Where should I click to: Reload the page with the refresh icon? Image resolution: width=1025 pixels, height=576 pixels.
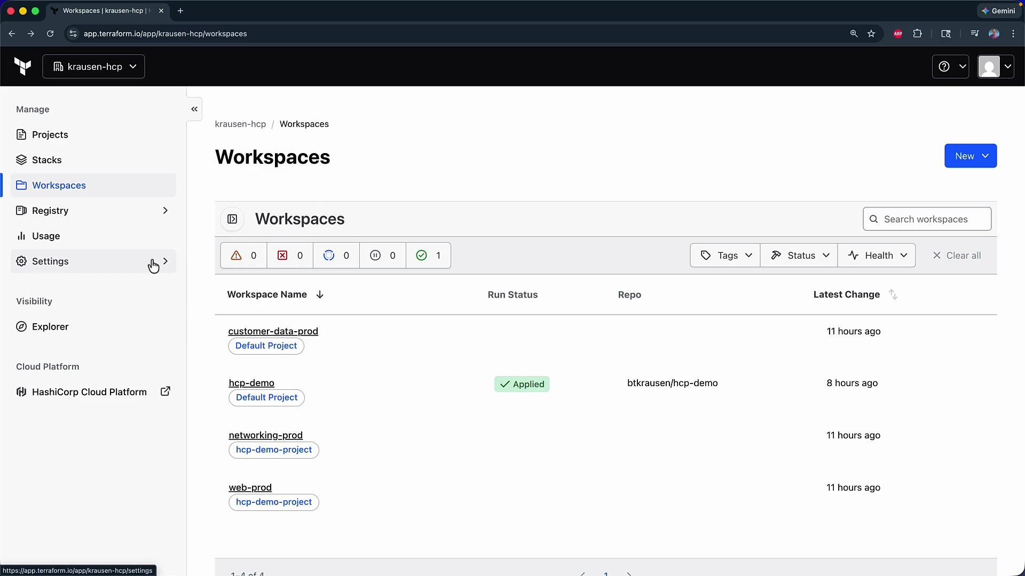click(x=50, y=34)
